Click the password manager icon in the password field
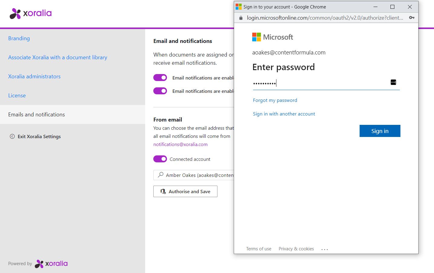Image resolution: width=434 pixels, height=273 pixels. (393, 82)
